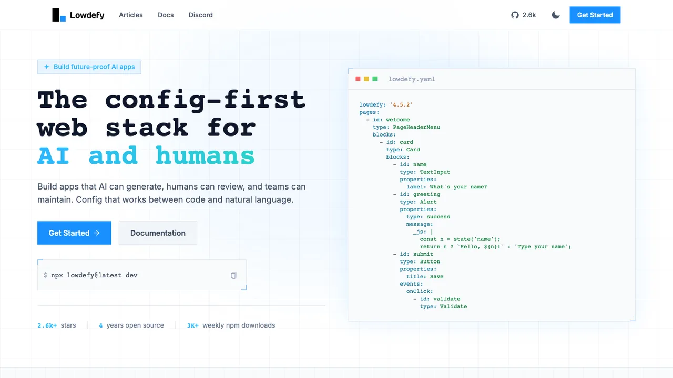Click the code line "events:"
Screen dimensions: 673x378
click(x=411, y=284)
